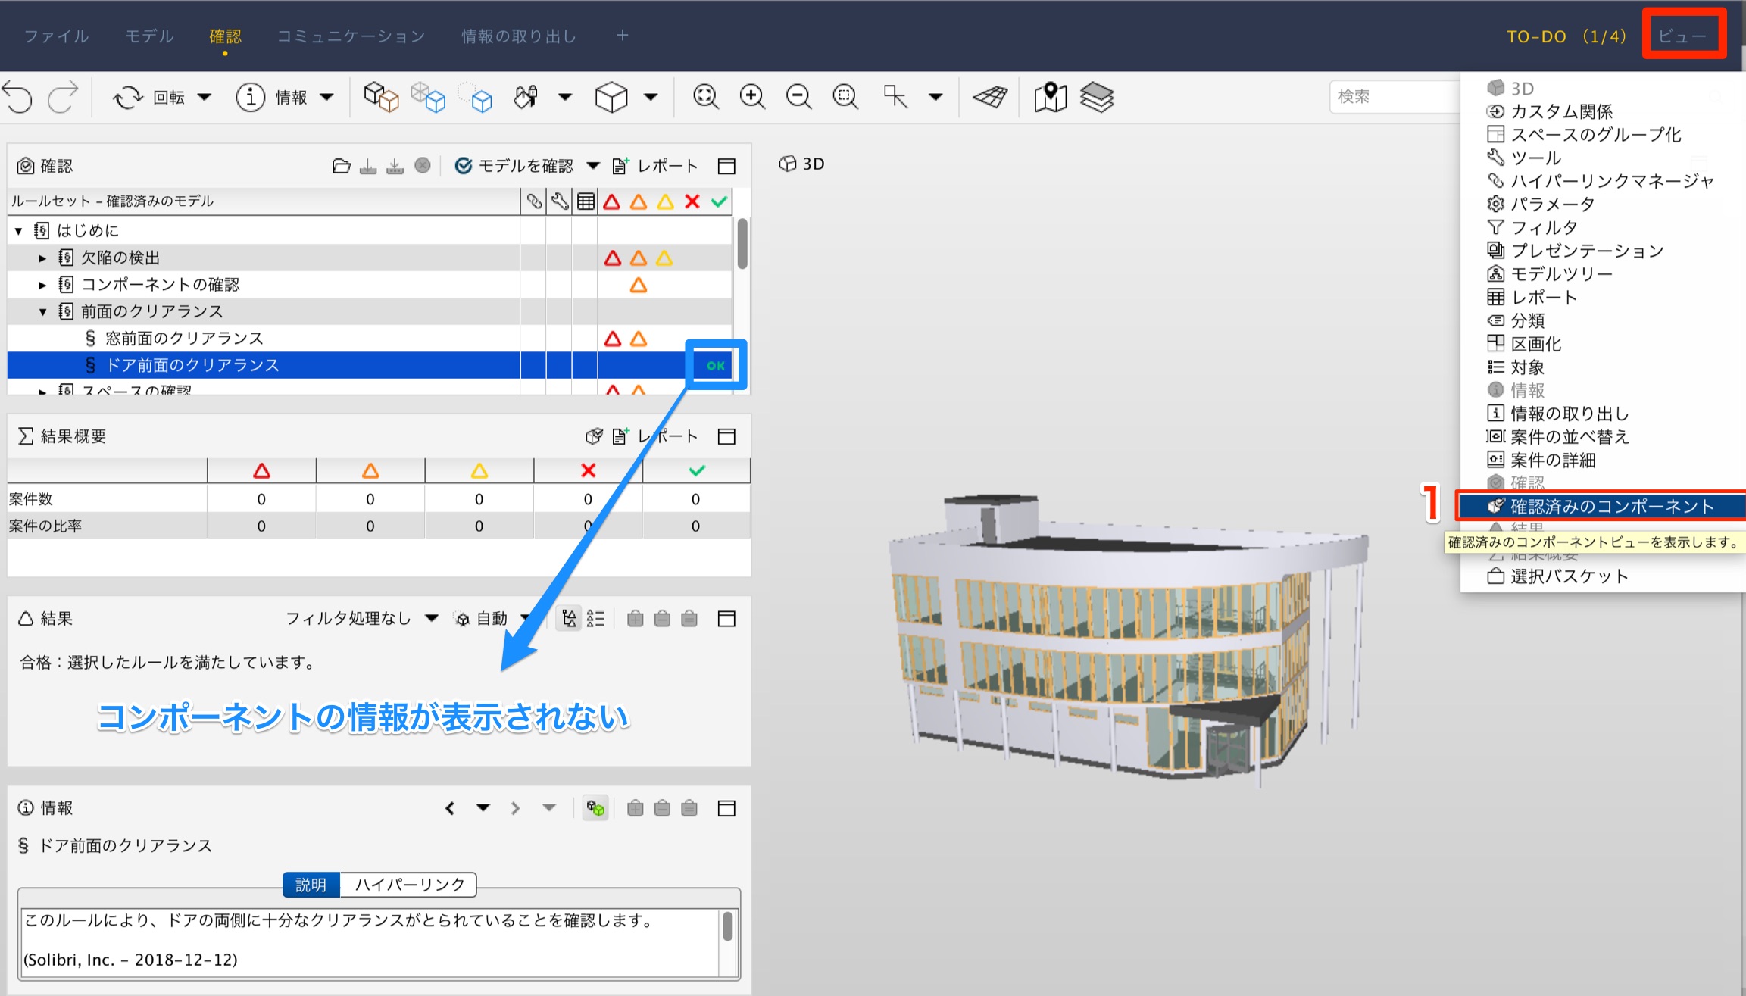Switch to the ハイパーリンク tab

point(409,884)
